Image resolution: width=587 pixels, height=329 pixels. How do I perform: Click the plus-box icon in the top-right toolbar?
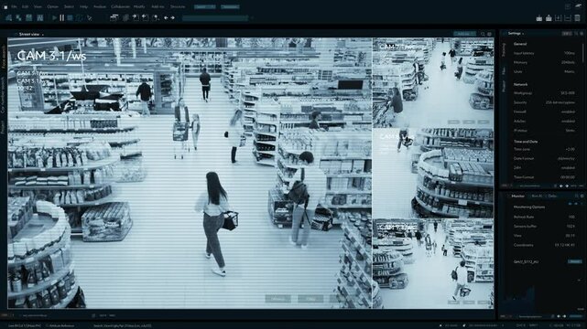click(x=559, y=18)
